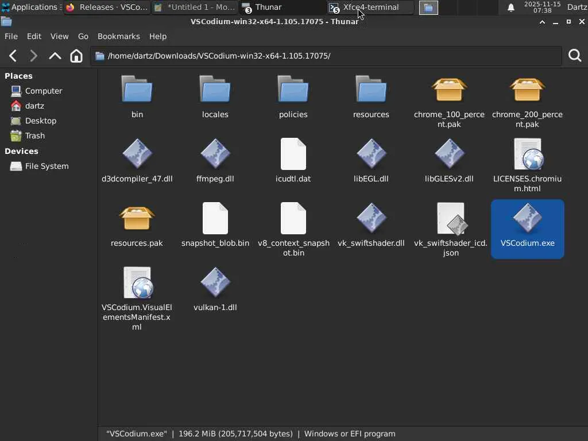This screenshot has width=588, height=441.
Task: Open Trash in Places sidebar
Action: tap(28, 136)
